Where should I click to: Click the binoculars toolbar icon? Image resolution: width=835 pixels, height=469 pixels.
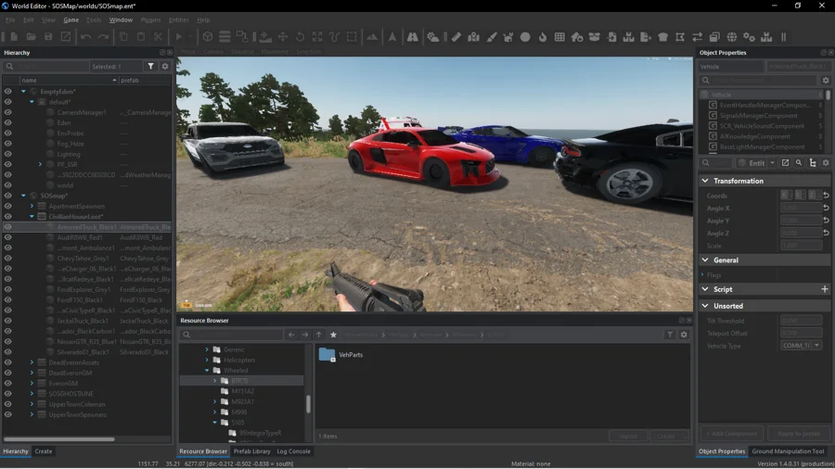pyautogui.click(x=413, y=37)
